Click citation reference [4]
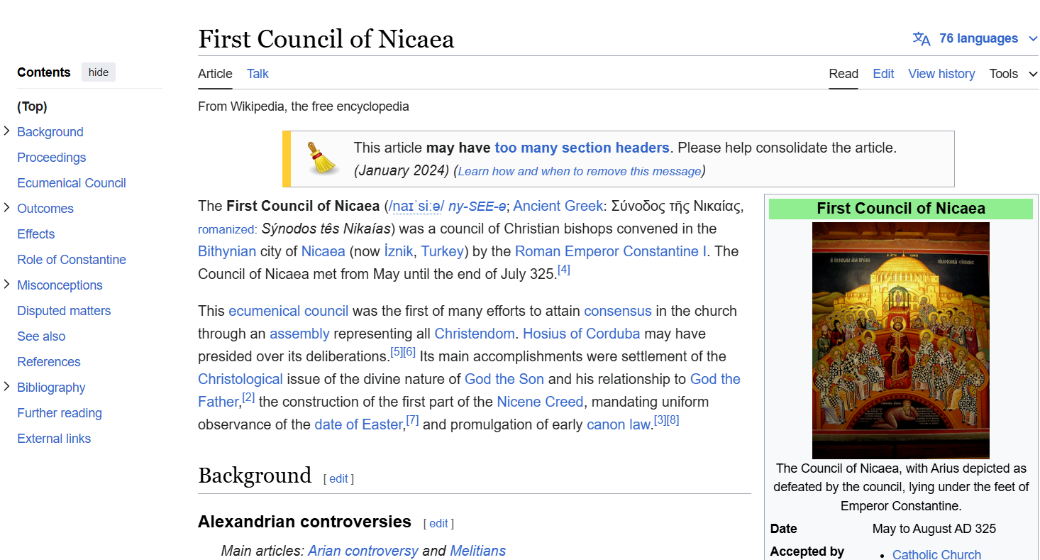Image resolution: width=1040 pixels, height=560 pixels. point(564,270)
